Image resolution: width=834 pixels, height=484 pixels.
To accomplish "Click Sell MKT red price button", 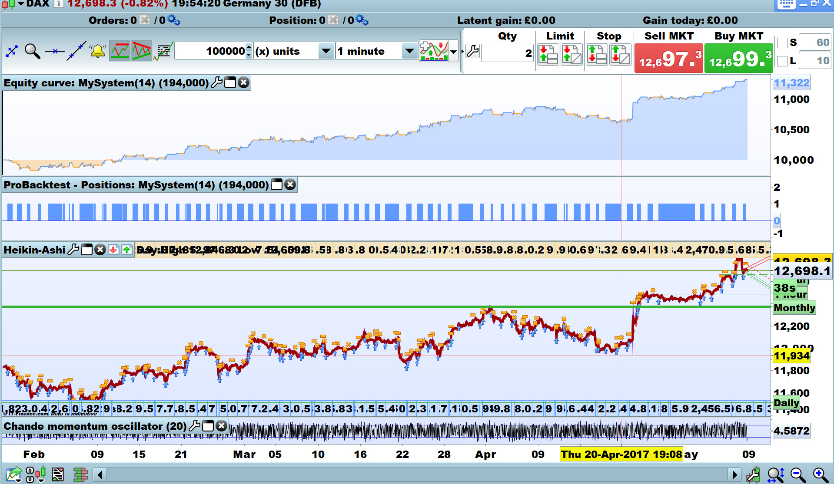I will pyautogui.click(x=668, y=58).
